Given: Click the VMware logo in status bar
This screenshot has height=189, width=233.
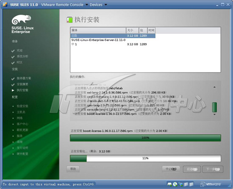Looking at the screenshot, I should coord(211,184).
